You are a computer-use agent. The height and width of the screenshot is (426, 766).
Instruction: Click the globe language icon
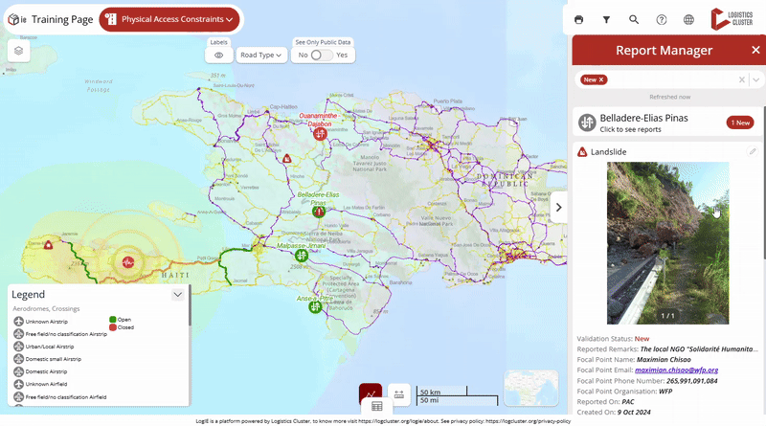point(688,19)
